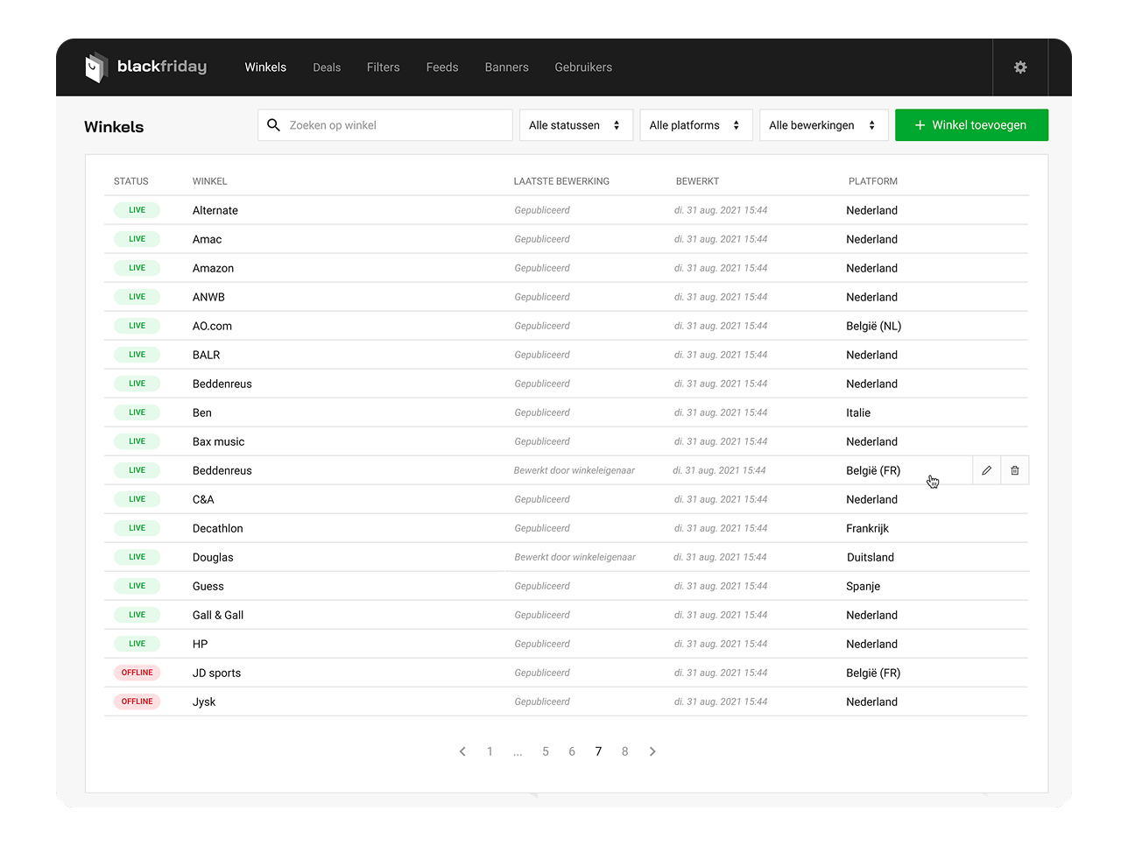Click the search magnifier icon
This screenshot has width=1128, height=846.
tap(273, 125)
